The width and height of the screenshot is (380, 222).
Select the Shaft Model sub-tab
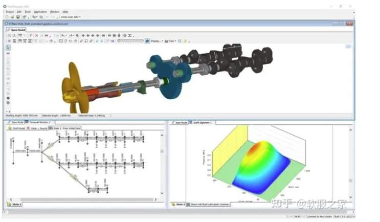tap(16, 128)
